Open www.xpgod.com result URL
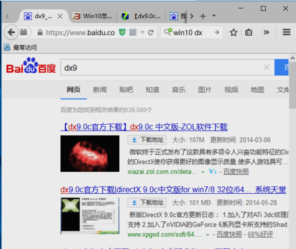This screenshot has width=296, height=249. [165, 235]
